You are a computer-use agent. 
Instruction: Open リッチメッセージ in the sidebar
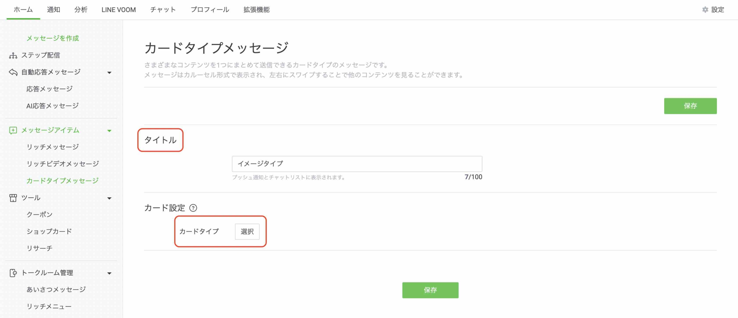pyautogui.click(x=52, y=147)
